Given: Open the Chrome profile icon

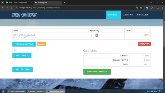Looking at the screenshot, I should 158,8.
